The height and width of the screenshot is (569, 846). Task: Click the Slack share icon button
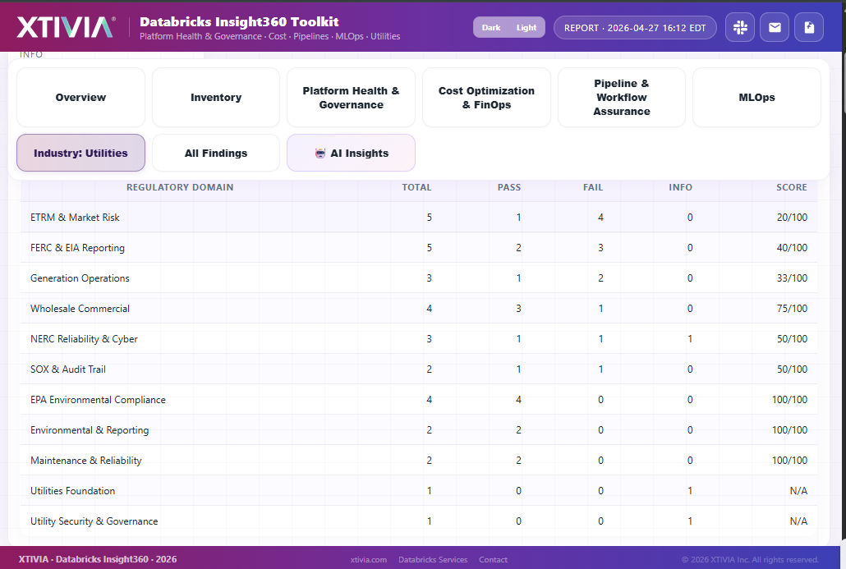click(740, 28)
